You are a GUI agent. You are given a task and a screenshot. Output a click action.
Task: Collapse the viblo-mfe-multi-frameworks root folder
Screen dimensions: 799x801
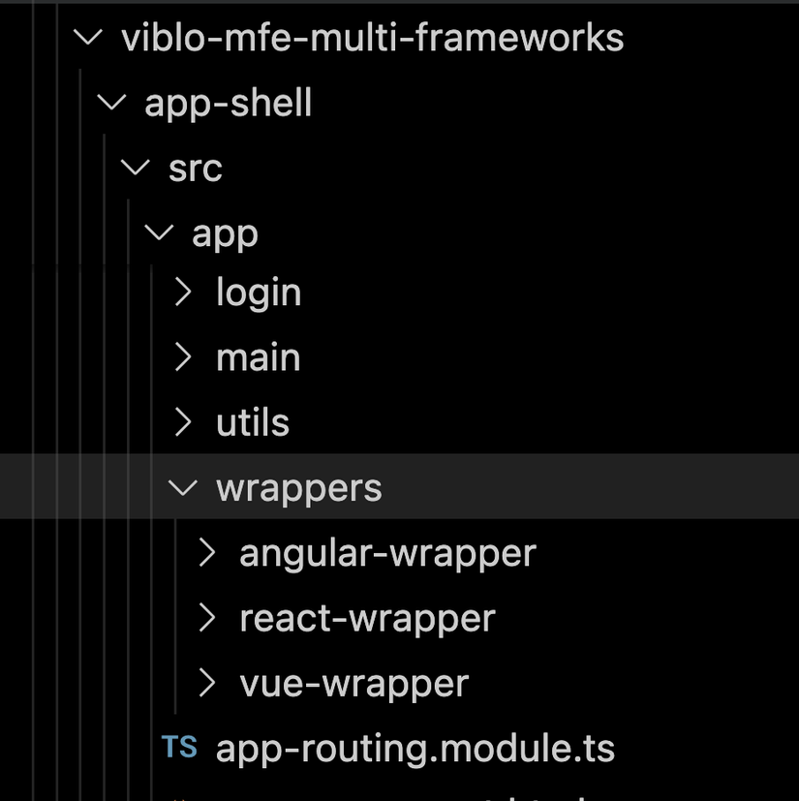coord(86,37)
